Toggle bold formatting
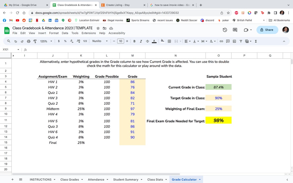This screenshot has width=293, height=183. pyautogui.click(x=134, y=41)
